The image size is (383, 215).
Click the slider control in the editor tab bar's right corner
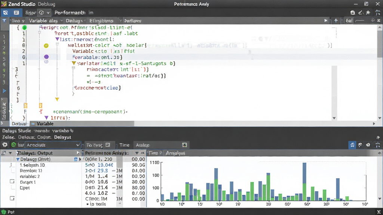360,21
